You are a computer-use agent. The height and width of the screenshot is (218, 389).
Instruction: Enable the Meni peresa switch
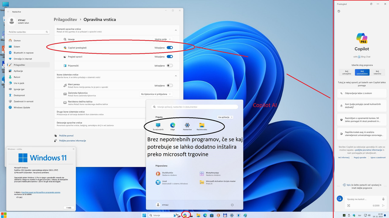(x=170, y=85)
